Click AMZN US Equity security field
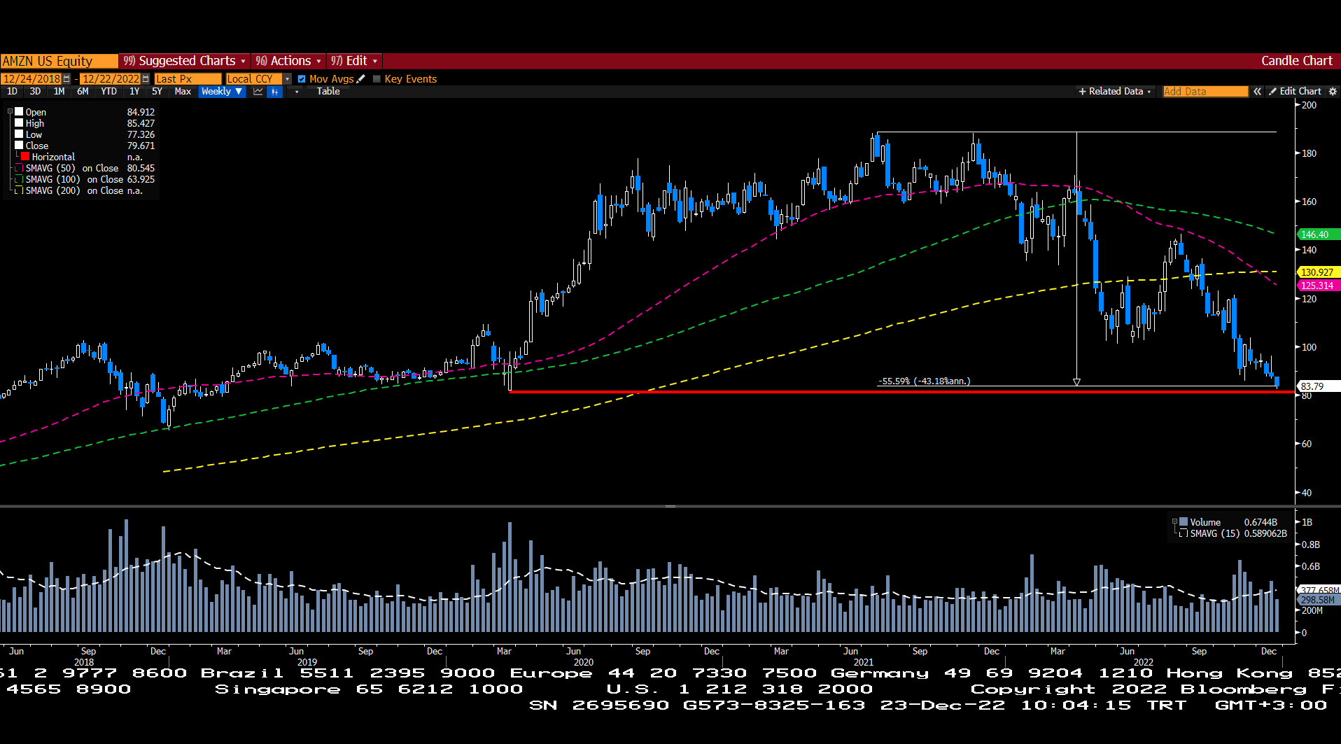The width and height of the screenshot is (1341, 744). point(59,61)
